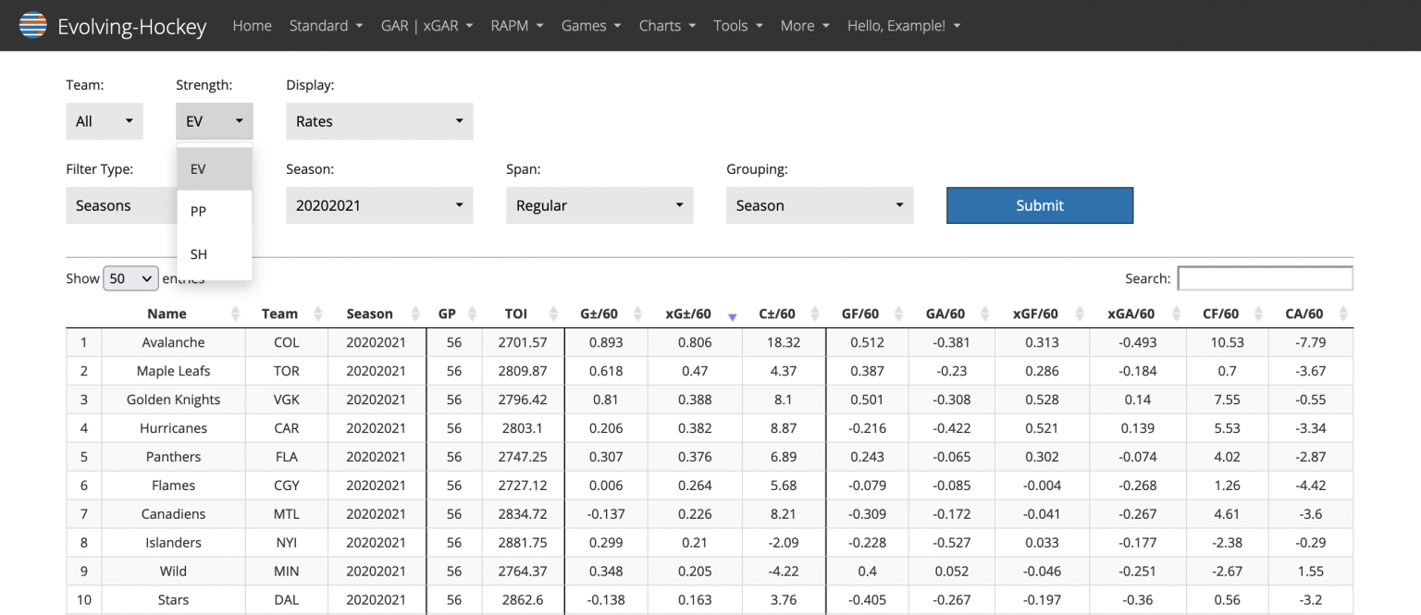Viewport: 1421px width, 615px height.
Task: Sort table by Name column arrows
Action: point(235,314)
